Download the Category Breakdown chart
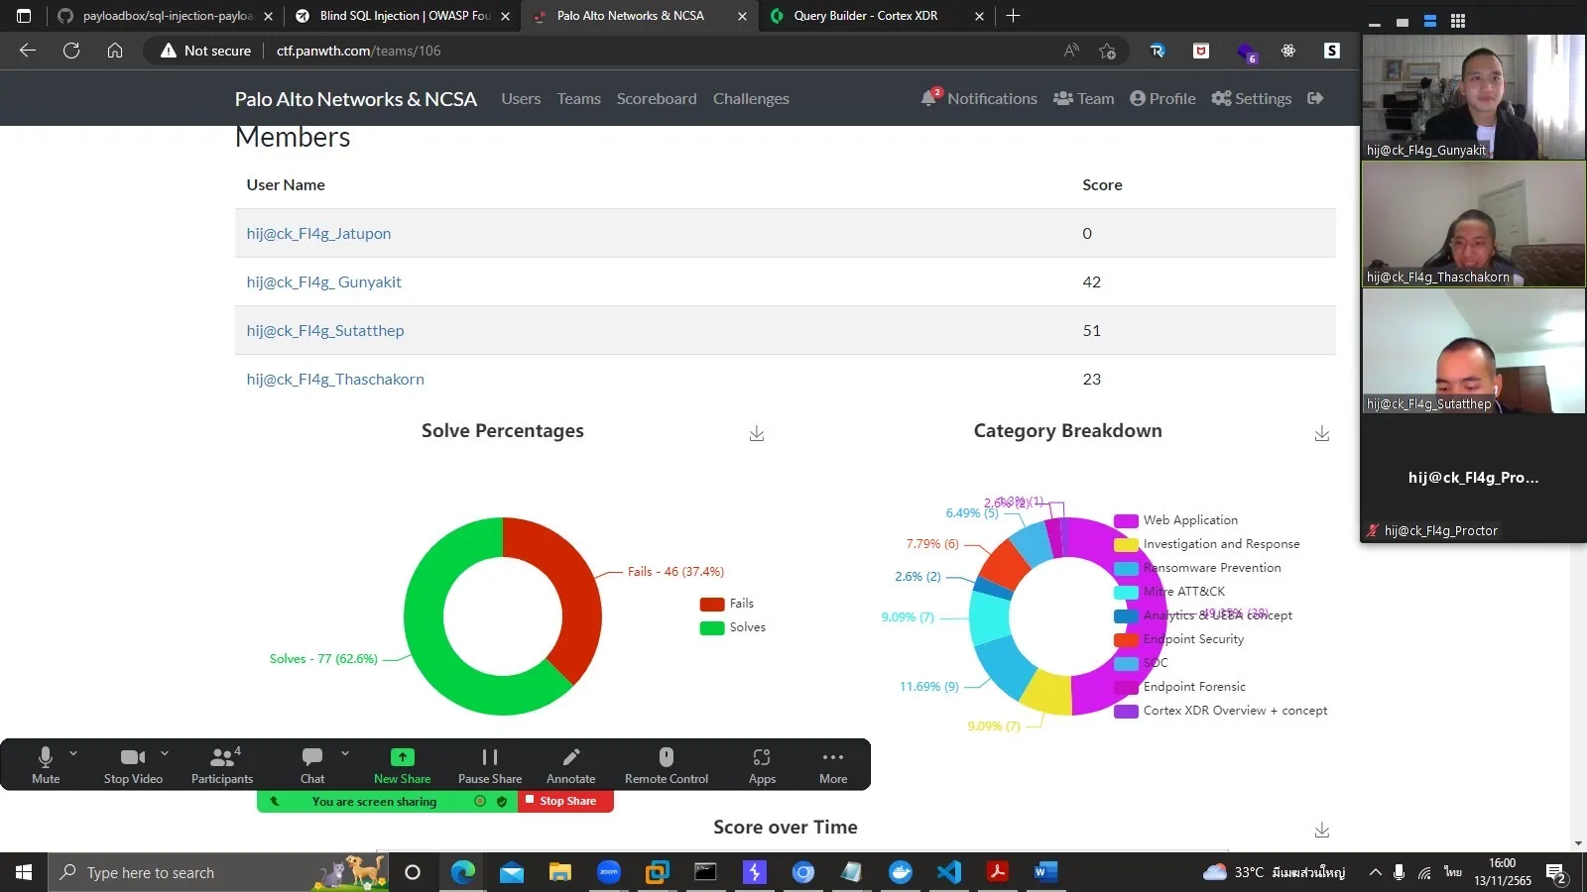 tap(1322, 433)
